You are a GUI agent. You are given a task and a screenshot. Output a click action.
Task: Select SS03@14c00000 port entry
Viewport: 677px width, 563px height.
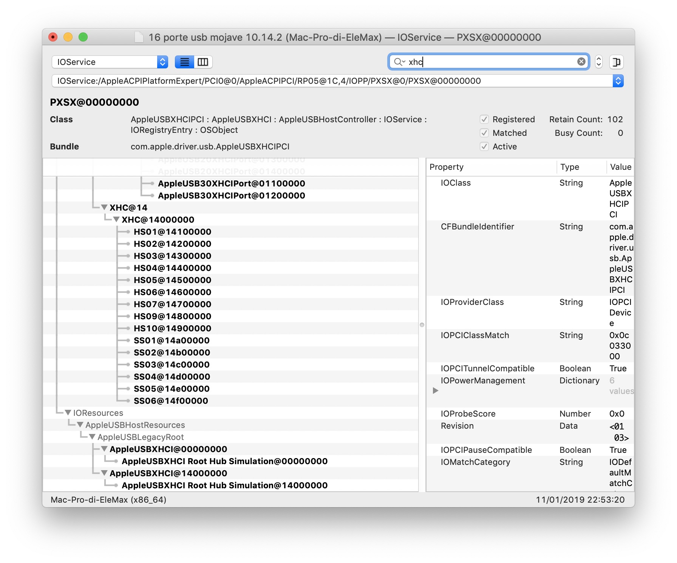tap(172, 365)
